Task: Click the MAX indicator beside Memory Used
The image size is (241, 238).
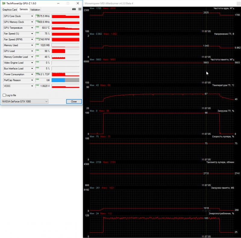Action: point(37,44)
